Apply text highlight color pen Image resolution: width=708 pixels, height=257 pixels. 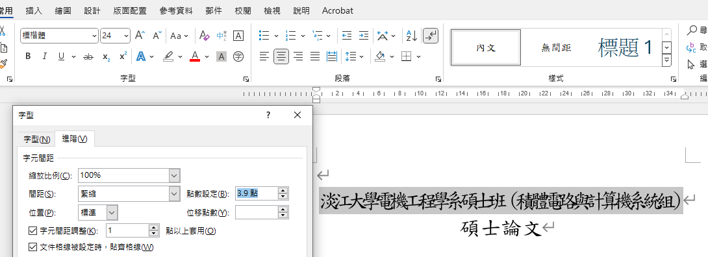click(x=168, y=56)
